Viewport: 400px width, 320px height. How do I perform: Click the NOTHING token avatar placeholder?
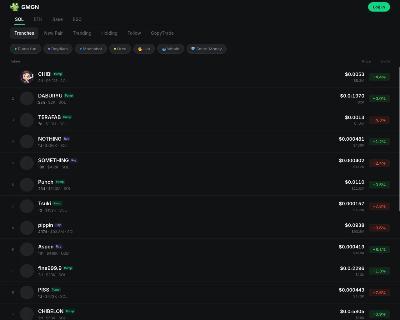point(27,142)
